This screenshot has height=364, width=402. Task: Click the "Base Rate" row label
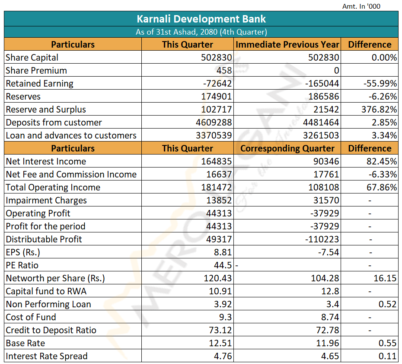[26, 343]
